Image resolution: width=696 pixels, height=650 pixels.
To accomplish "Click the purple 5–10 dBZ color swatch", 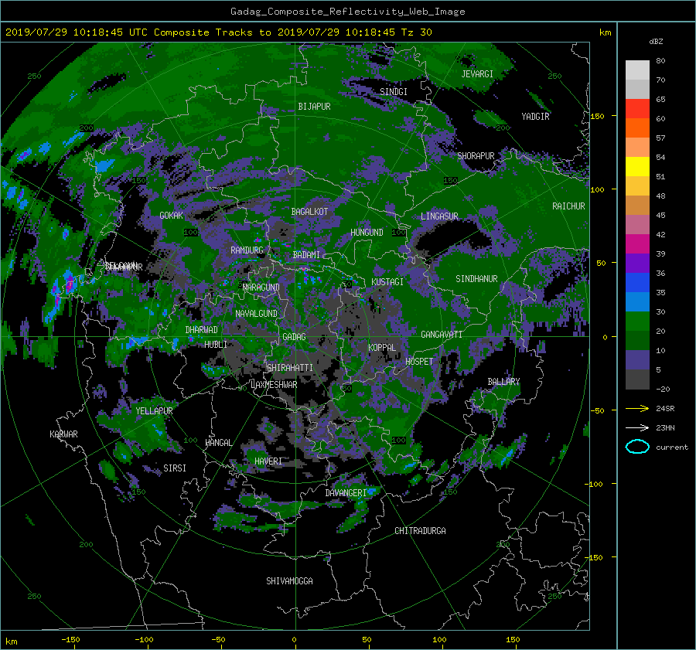I will [637, 359].
